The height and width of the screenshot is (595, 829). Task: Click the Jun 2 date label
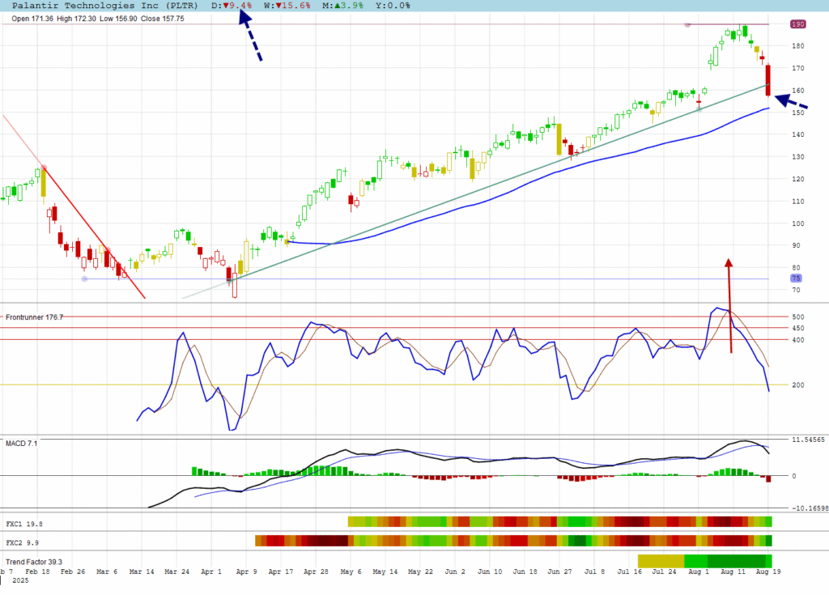(x=455, y=572)
